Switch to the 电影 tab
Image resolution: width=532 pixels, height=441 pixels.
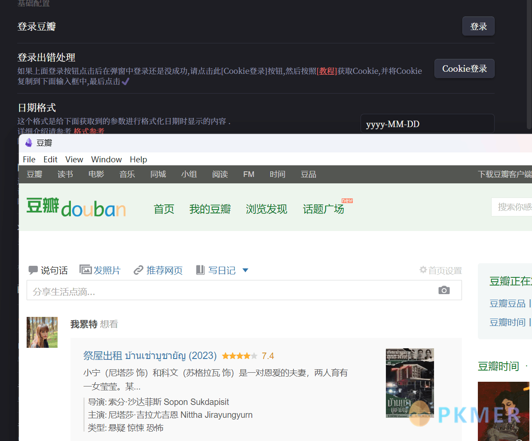(96, 174)
